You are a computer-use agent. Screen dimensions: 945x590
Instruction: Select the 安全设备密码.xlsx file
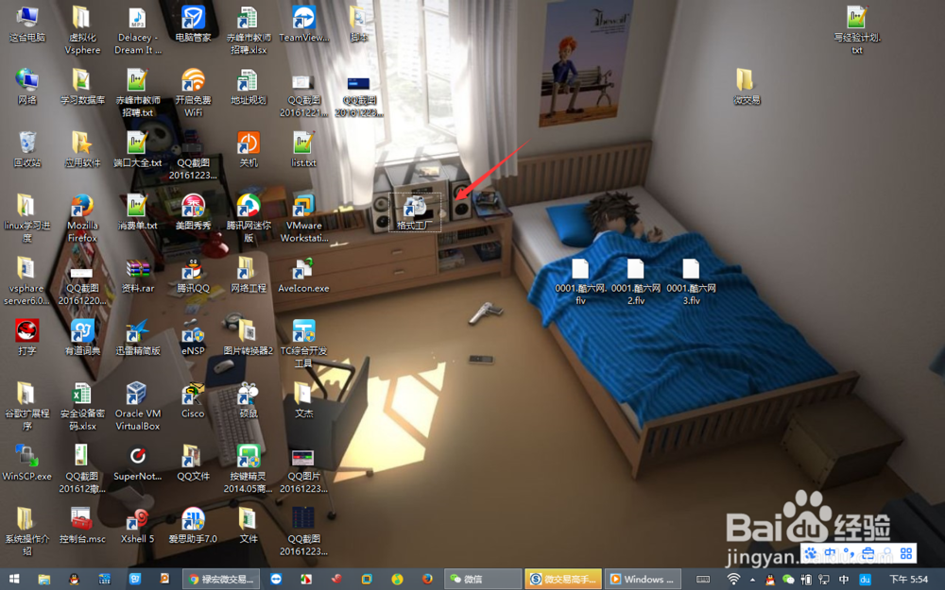point(82,406)
